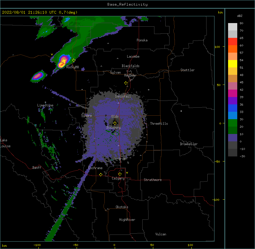Click the Vulcan town label

[x=161, y=234]
